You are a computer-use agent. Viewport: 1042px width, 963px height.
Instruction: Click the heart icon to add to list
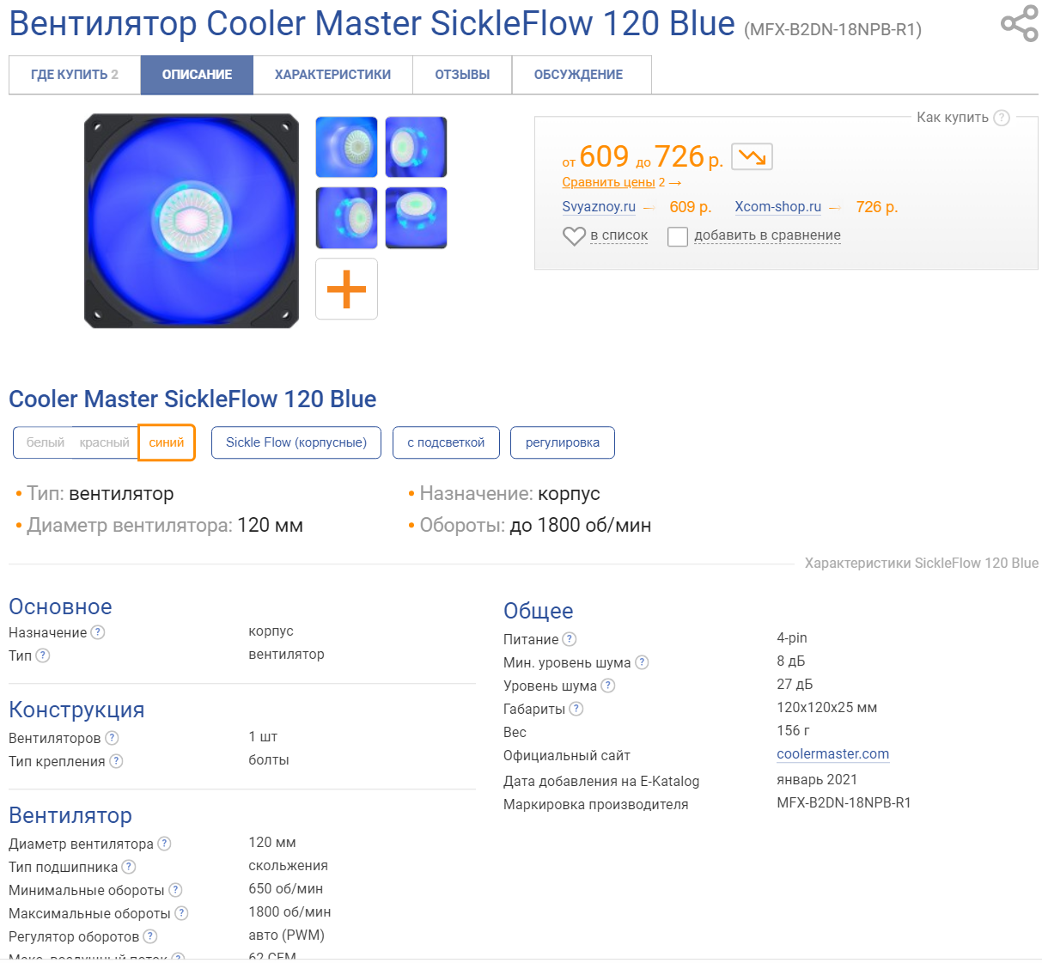click(x=574, y=236)
